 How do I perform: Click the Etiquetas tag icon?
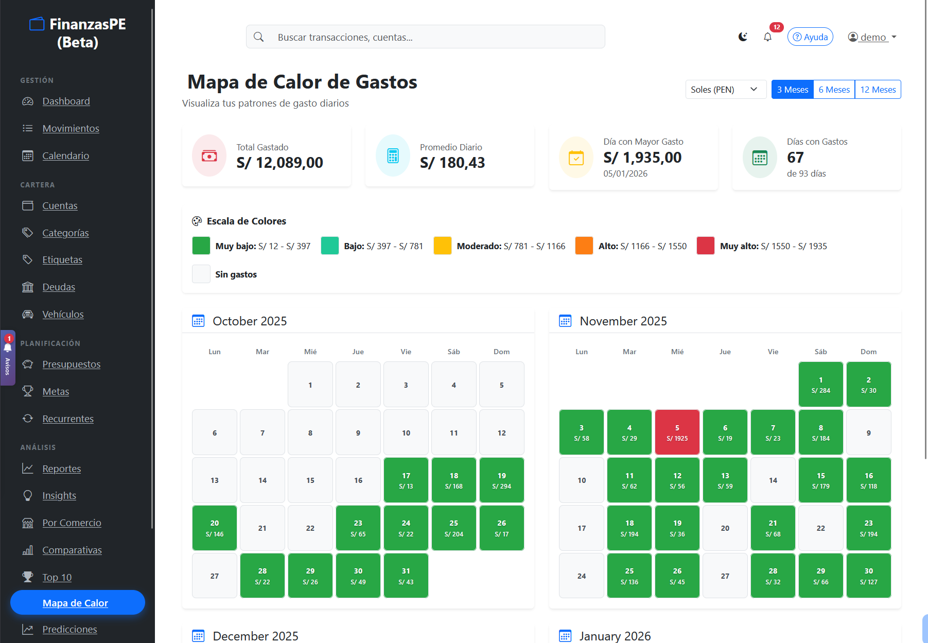[x=28, y=259]
